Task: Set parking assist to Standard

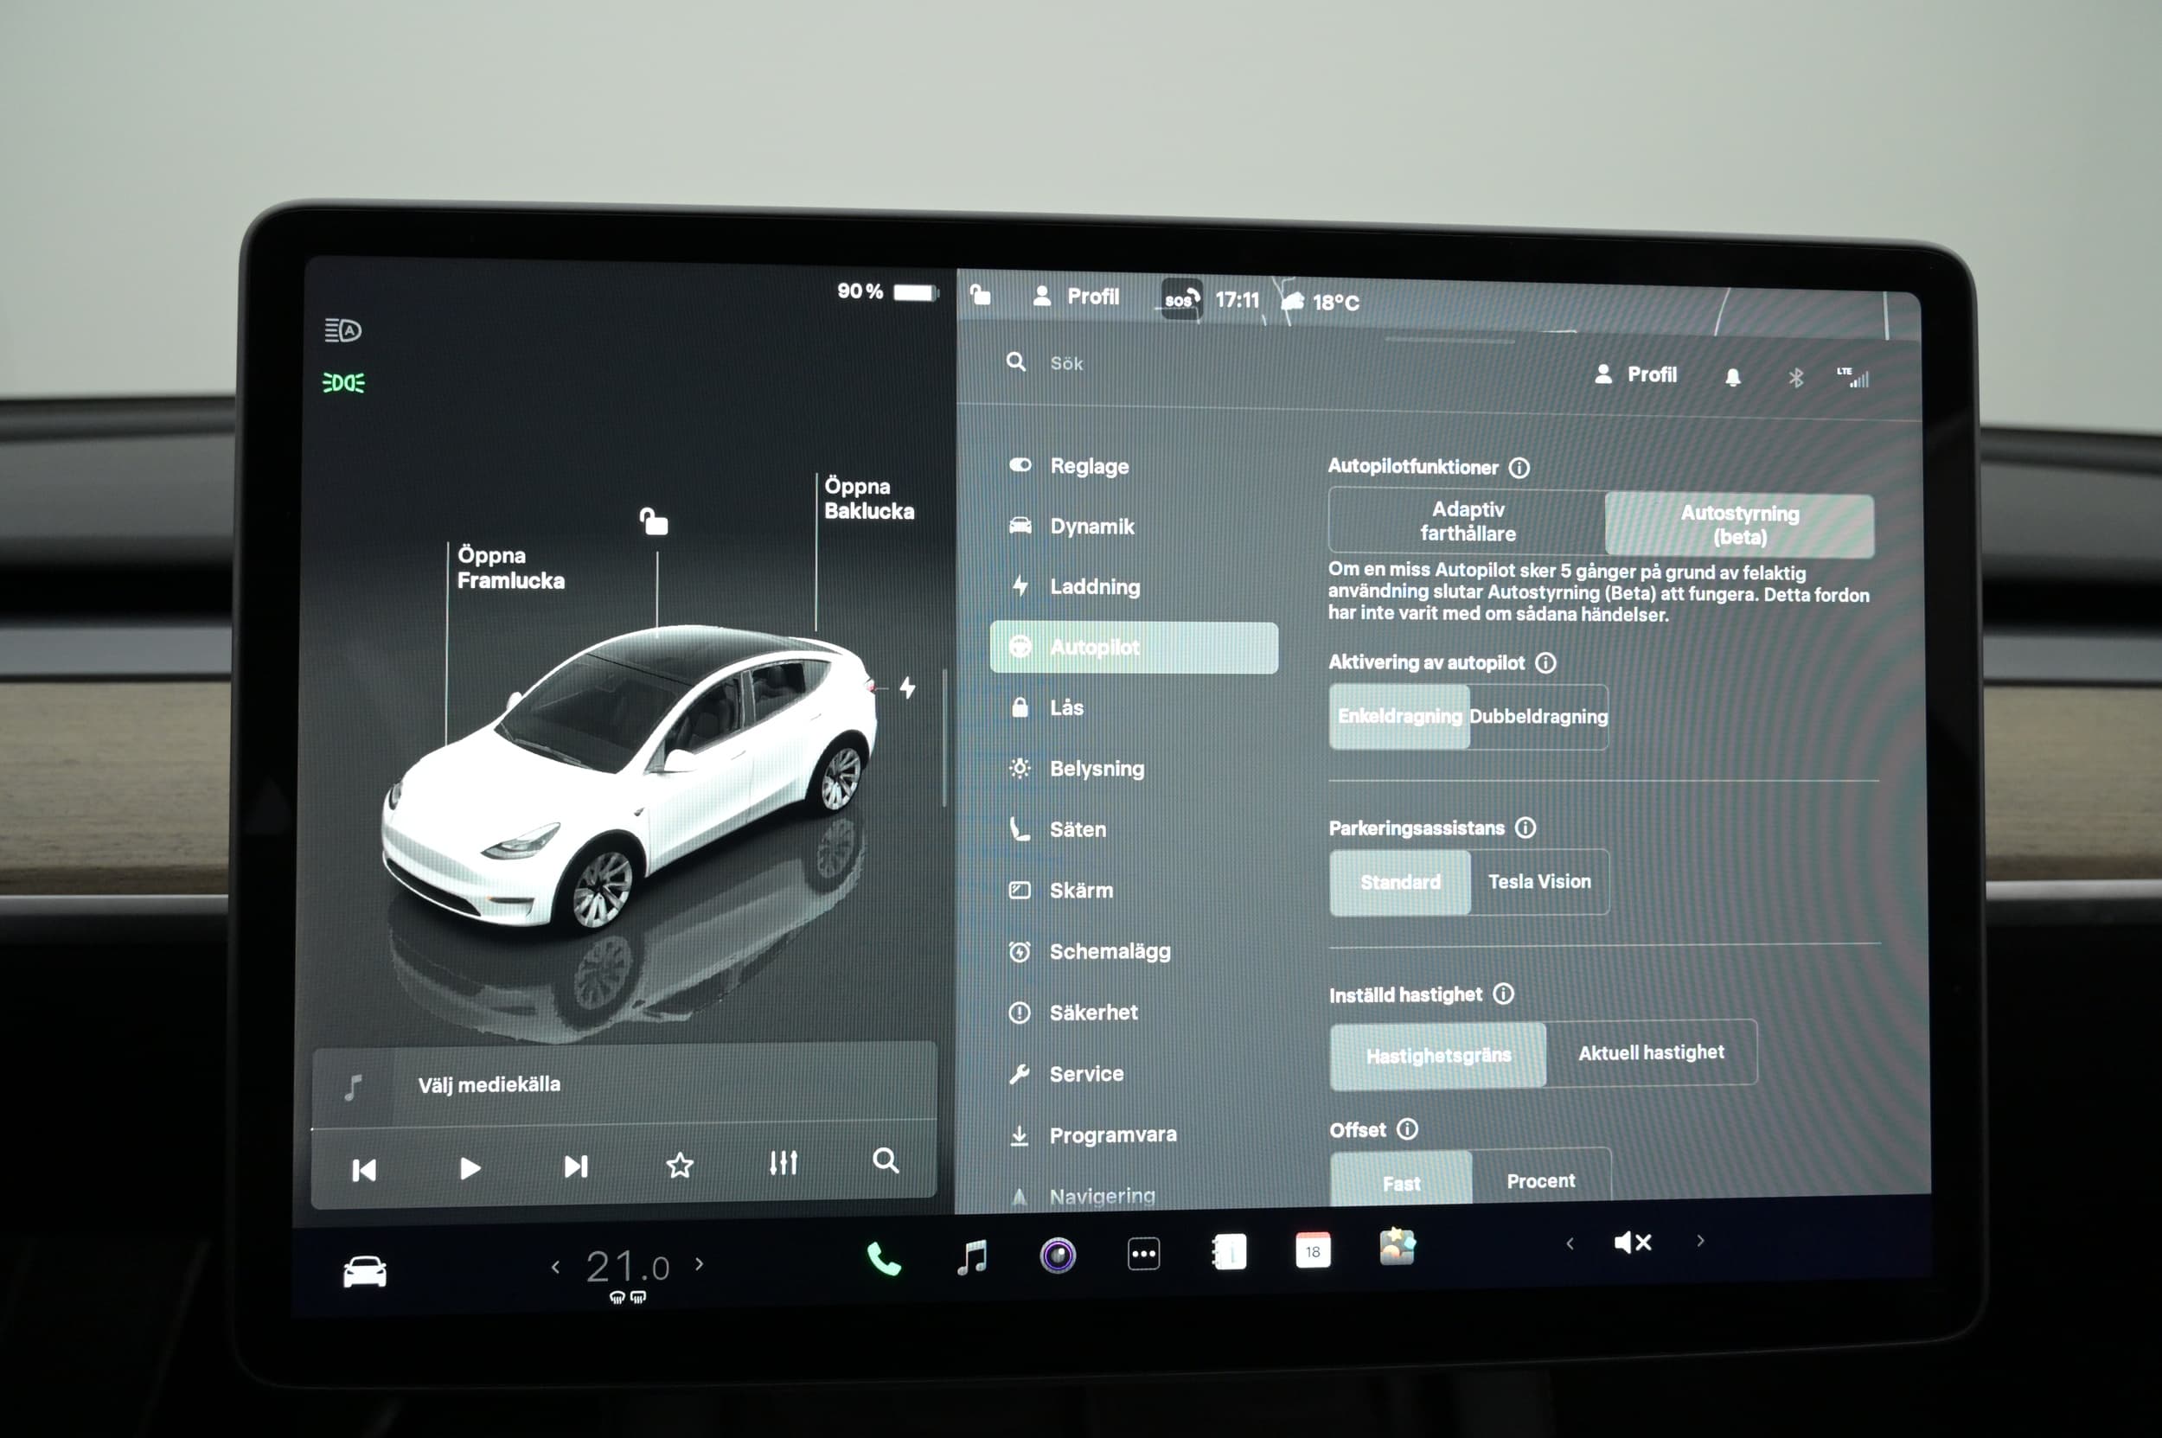Action: tap(1400, 881)
